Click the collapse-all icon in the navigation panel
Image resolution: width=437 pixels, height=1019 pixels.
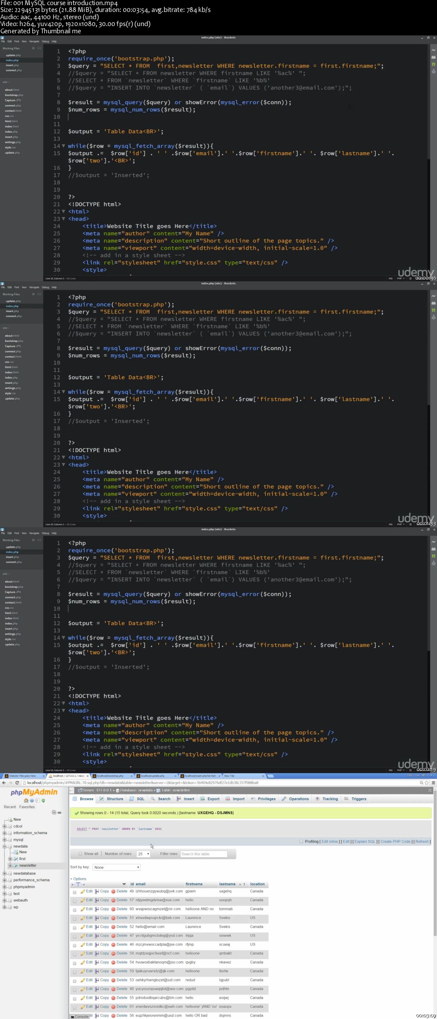tap(54, 812)
